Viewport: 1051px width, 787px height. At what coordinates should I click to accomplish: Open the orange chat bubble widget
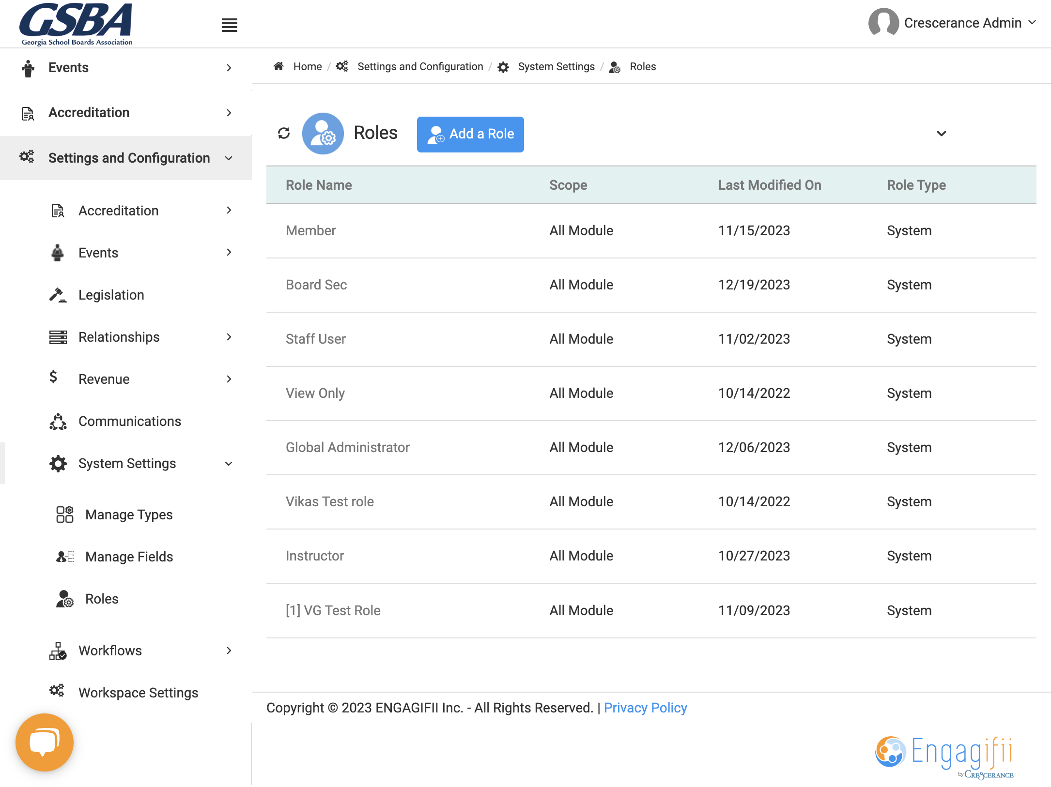(45, 742)
